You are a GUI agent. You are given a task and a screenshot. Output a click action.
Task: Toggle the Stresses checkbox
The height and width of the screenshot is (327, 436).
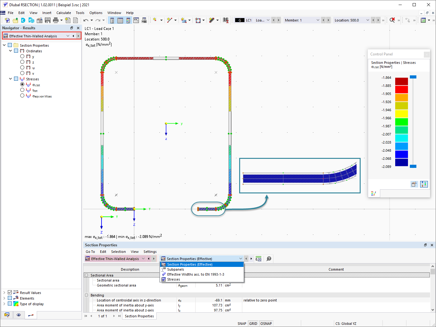click(16, 79)
